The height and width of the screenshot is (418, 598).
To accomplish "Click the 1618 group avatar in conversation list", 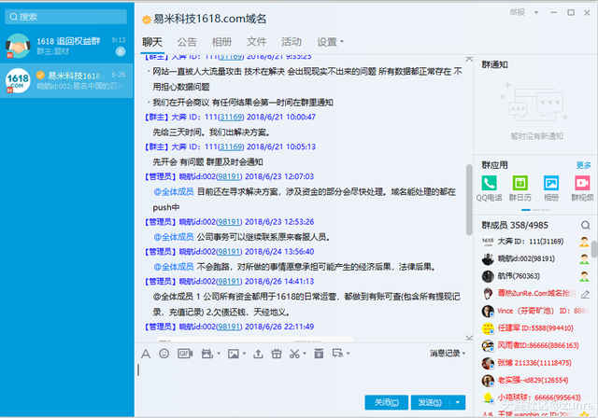I will (x=18, y=80).
